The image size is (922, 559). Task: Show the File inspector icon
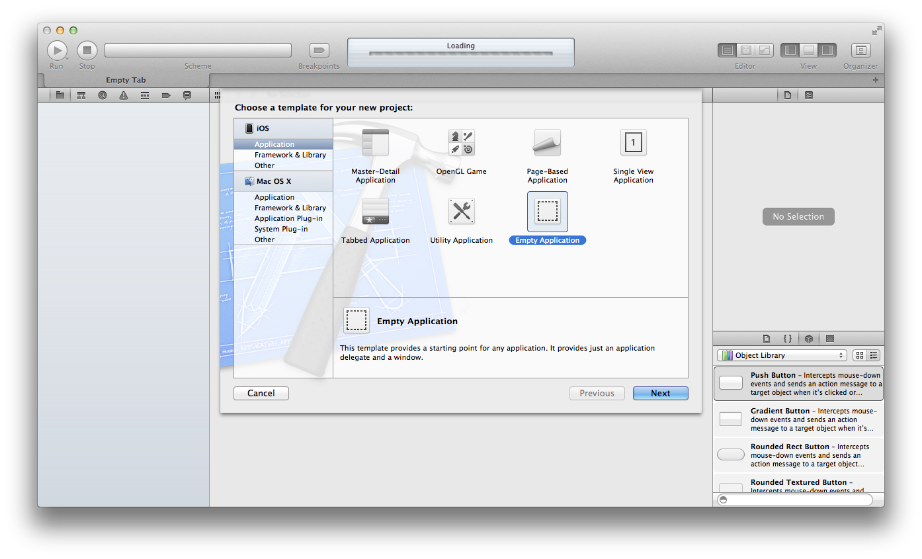(788, 95)
